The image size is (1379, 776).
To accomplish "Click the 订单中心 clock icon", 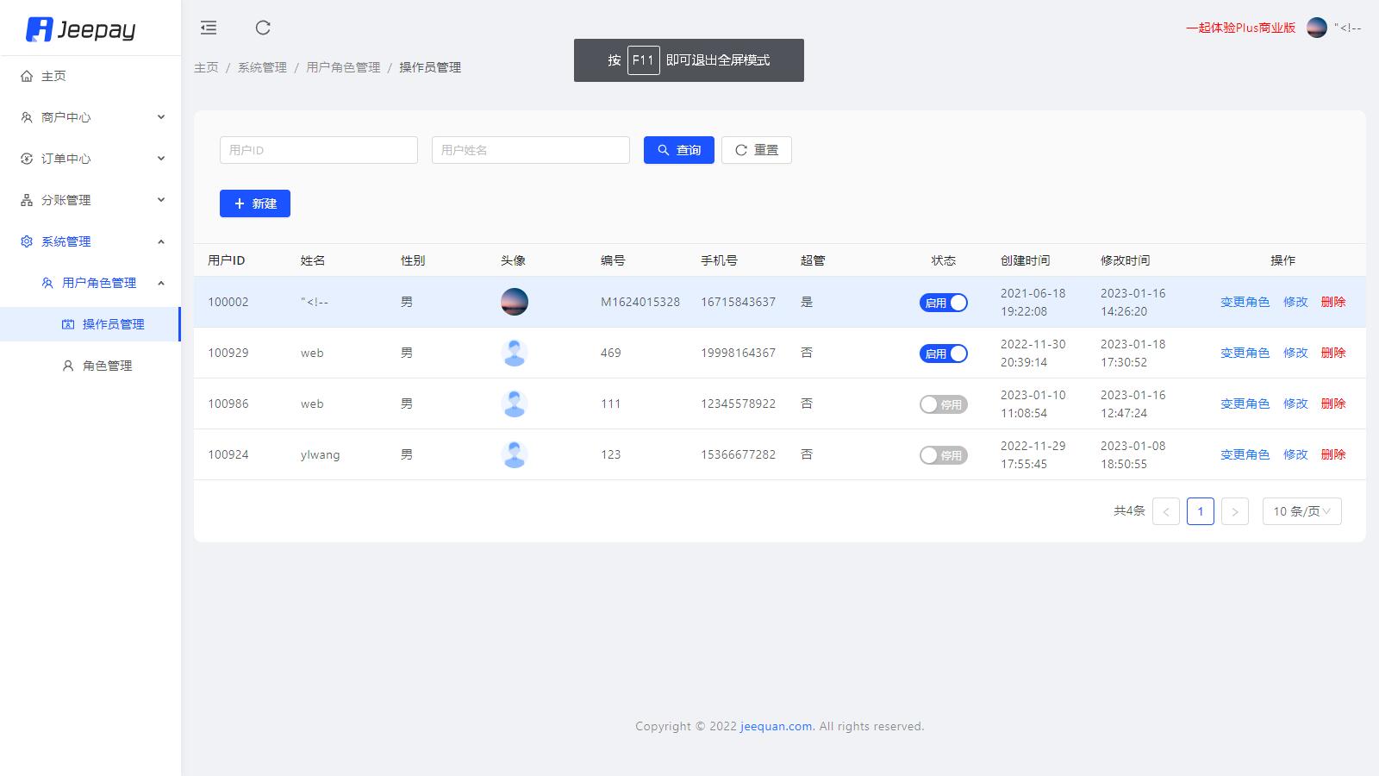I will 25,159.
